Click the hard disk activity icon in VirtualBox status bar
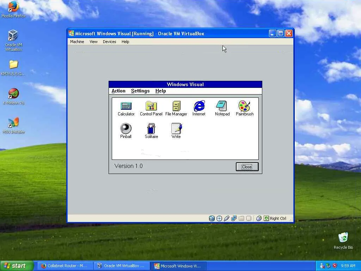The image size is (361, 271). [212, 218]
